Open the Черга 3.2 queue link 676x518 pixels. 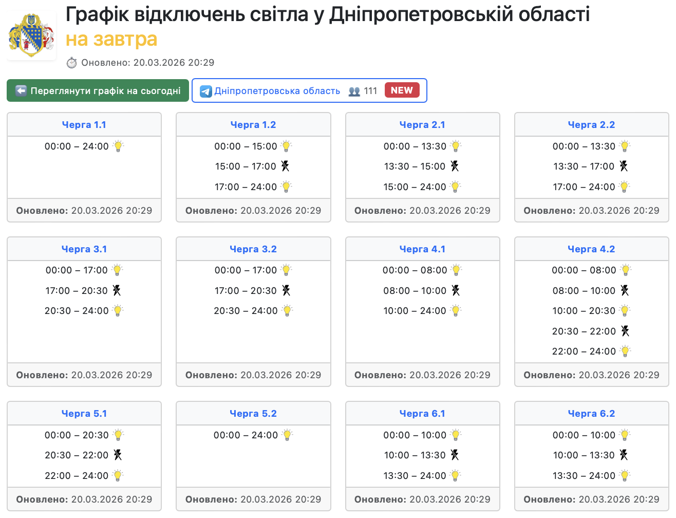point(253,249)
